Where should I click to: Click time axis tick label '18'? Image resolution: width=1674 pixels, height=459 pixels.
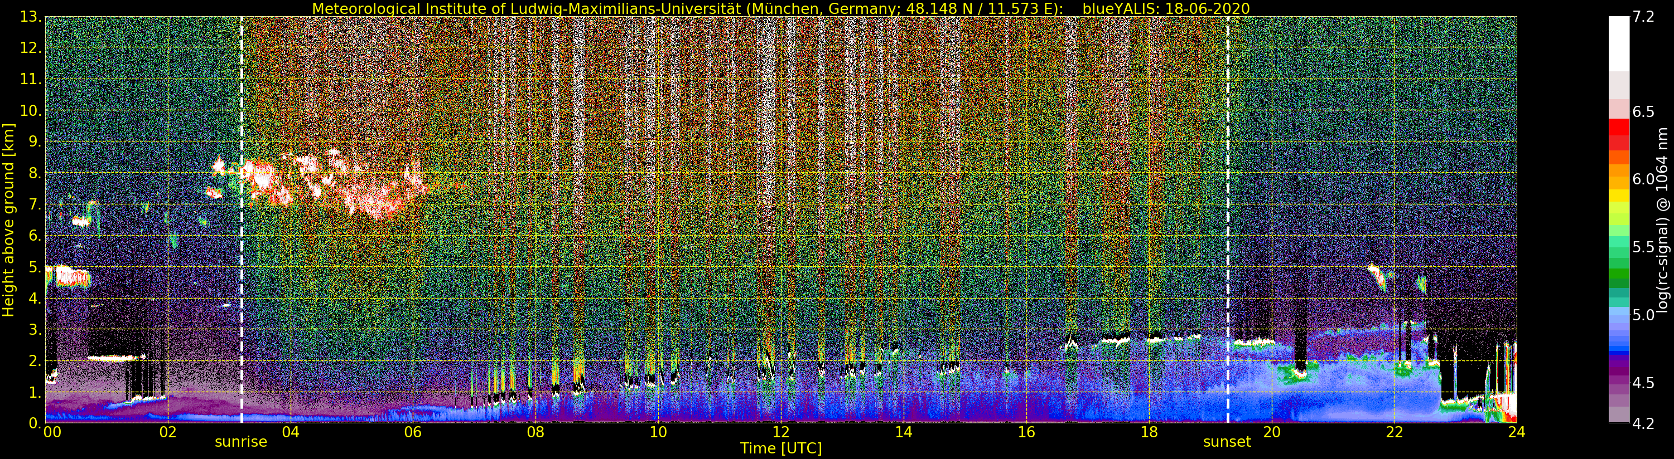1149,432
